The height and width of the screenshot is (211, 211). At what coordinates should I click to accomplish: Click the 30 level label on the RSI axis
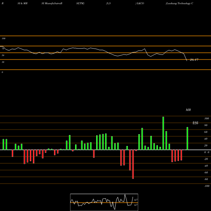[x=3, y=62]
